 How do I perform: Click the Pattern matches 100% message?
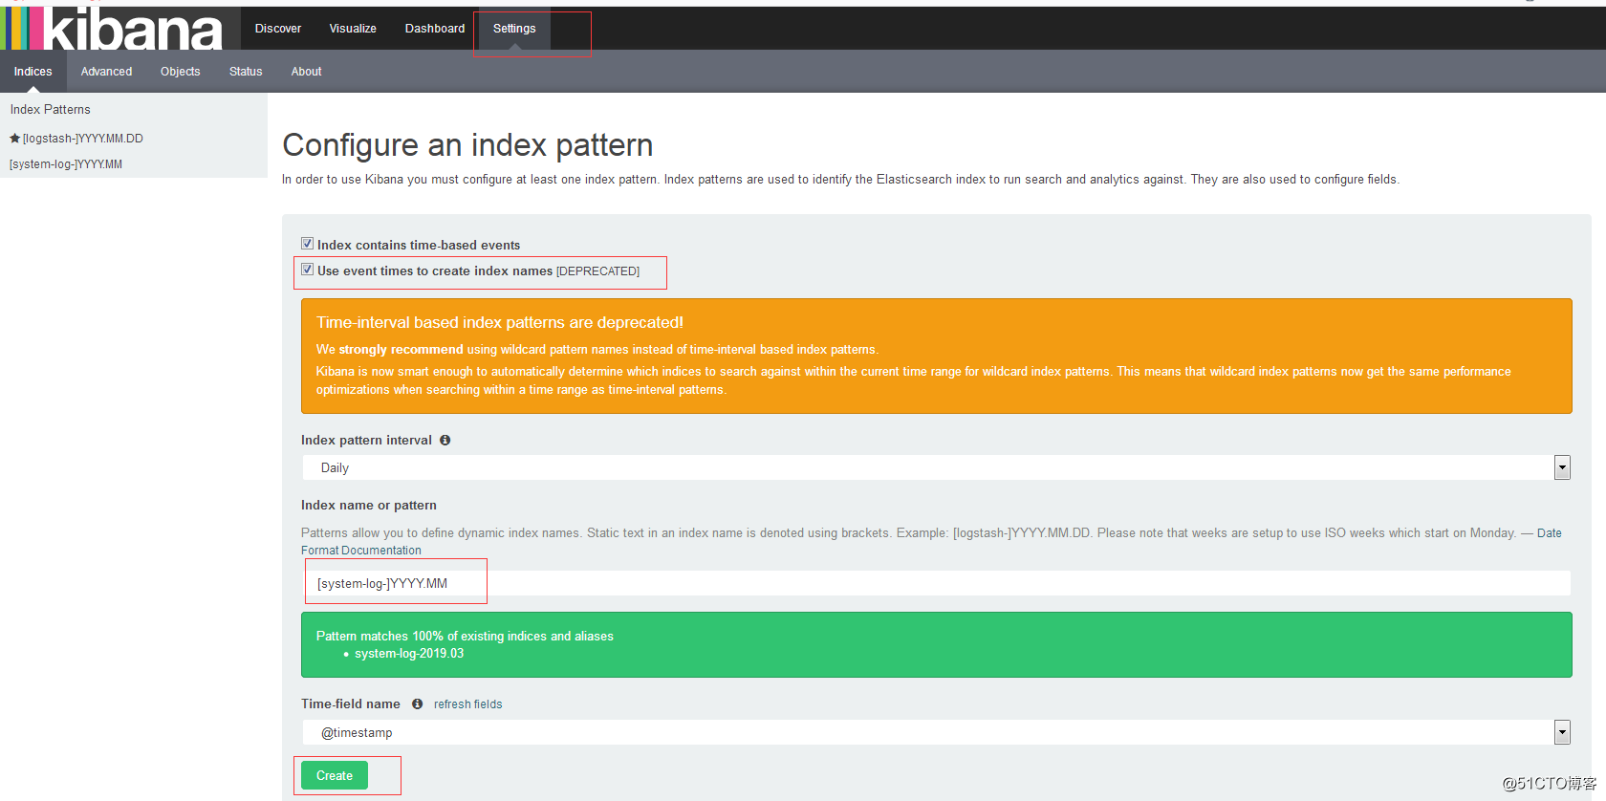[x=465, y=637]
